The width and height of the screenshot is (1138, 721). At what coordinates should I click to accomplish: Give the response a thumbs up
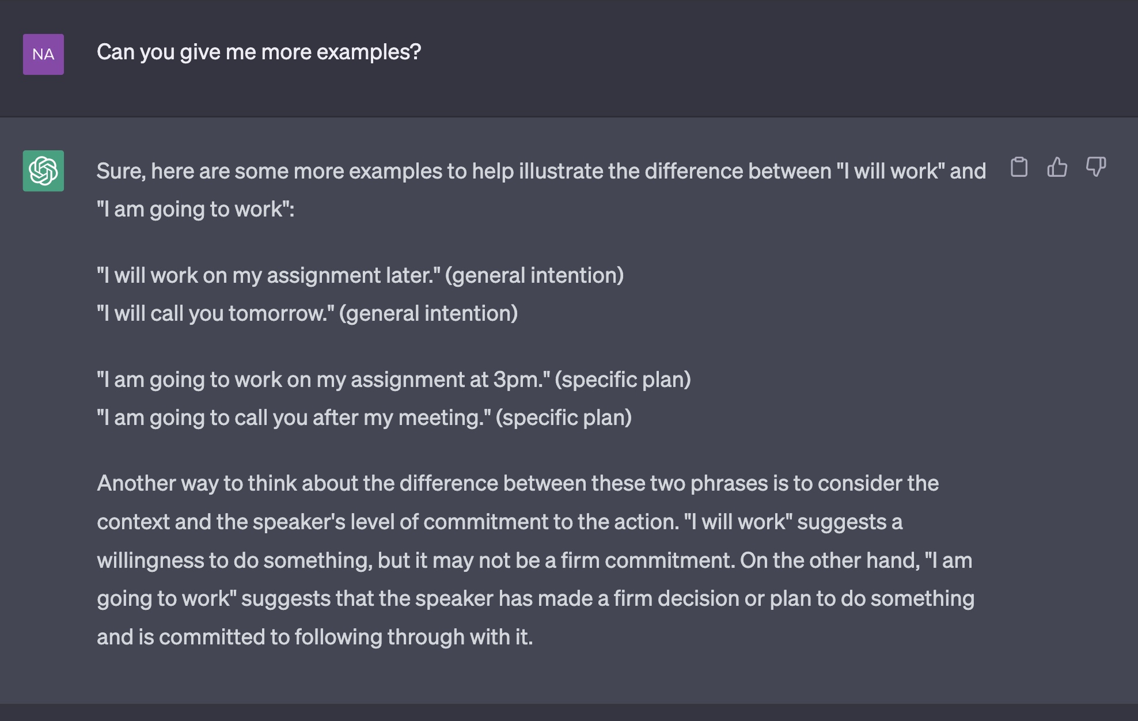coord(1057,167)
